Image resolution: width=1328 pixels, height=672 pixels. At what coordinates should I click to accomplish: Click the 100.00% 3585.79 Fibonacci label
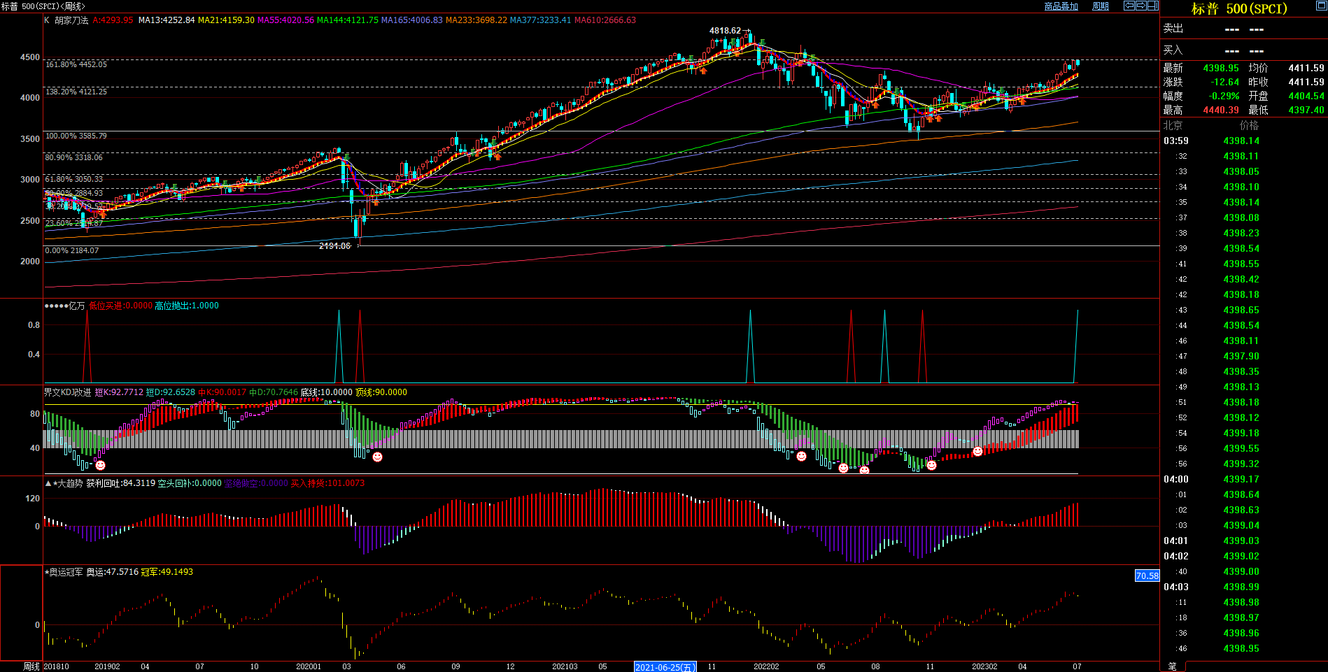pos(76,136)
